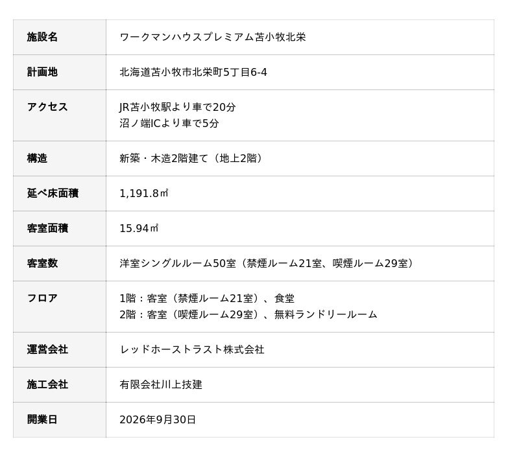Select the builder 有限会社川上技建

pos(160,384)
